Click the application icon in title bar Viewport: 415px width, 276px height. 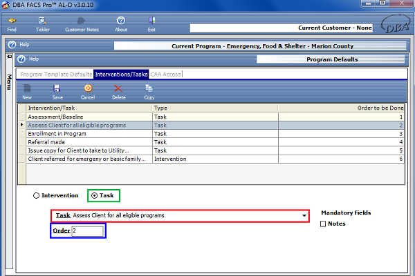pyautogui.click(x=6, y=5)
